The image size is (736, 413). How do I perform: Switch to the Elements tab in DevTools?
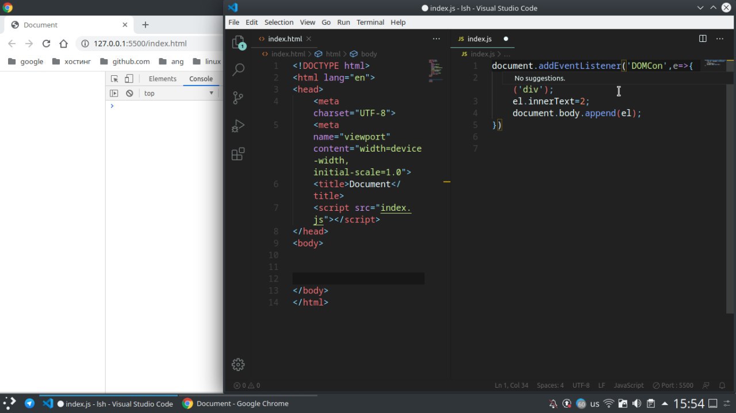162,79
